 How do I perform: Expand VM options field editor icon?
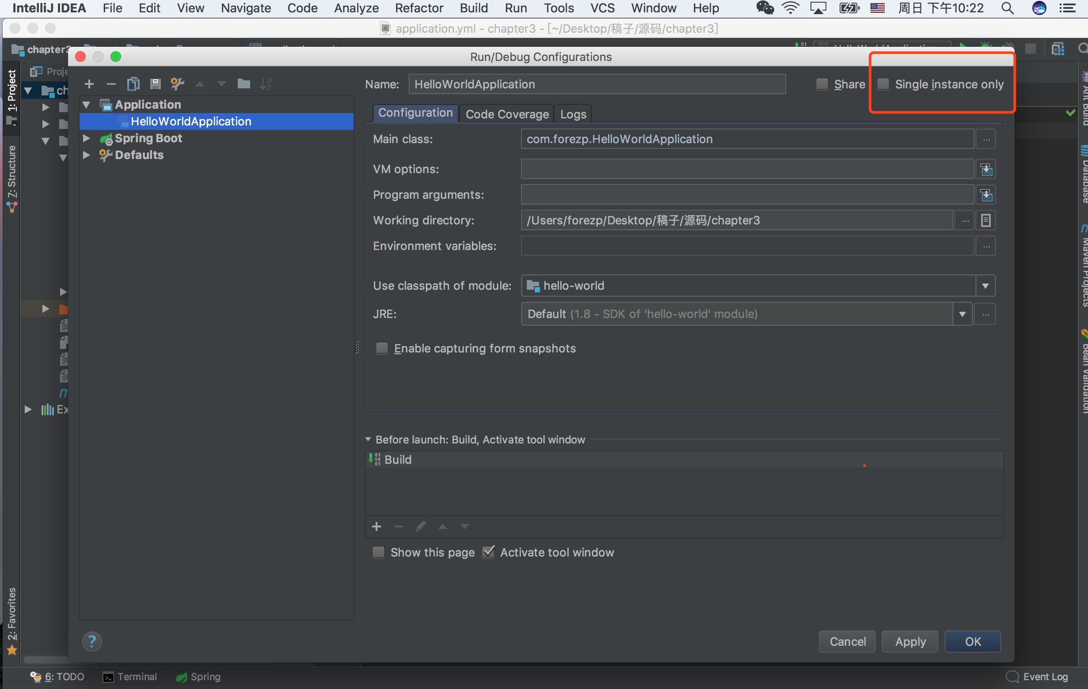click(986, 169)
